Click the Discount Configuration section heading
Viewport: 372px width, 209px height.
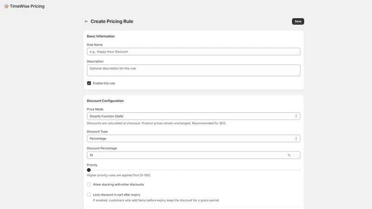[x=105, y=101]
